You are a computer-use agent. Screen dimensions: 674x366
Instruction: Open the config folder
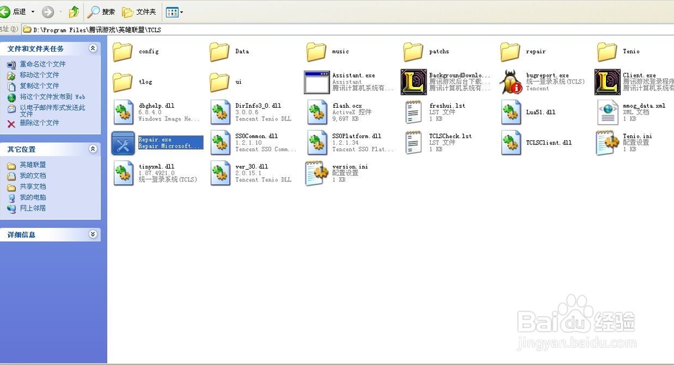pos(123,52)
